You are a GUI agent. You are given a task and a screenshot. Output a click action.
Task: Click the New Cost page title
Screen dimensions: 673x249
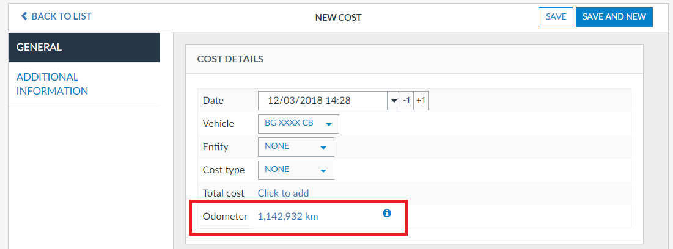coord(338,17)
